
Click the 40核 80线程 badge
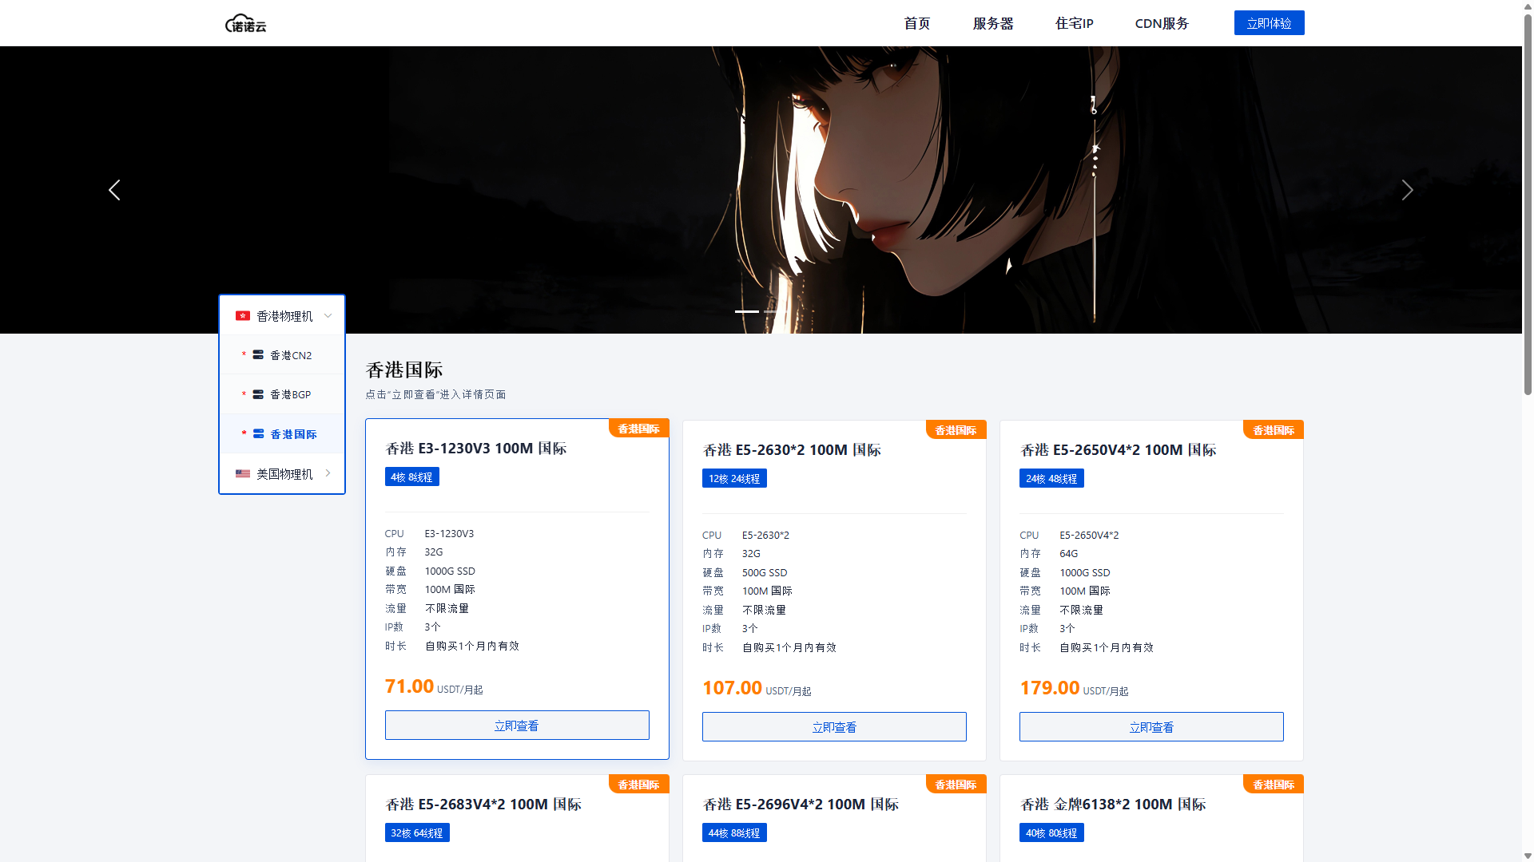[1051, 832]
